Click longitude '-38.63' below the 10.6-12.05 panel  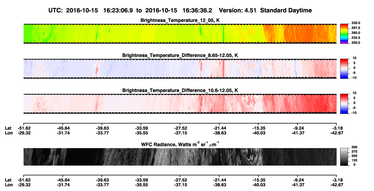[219, 133]
